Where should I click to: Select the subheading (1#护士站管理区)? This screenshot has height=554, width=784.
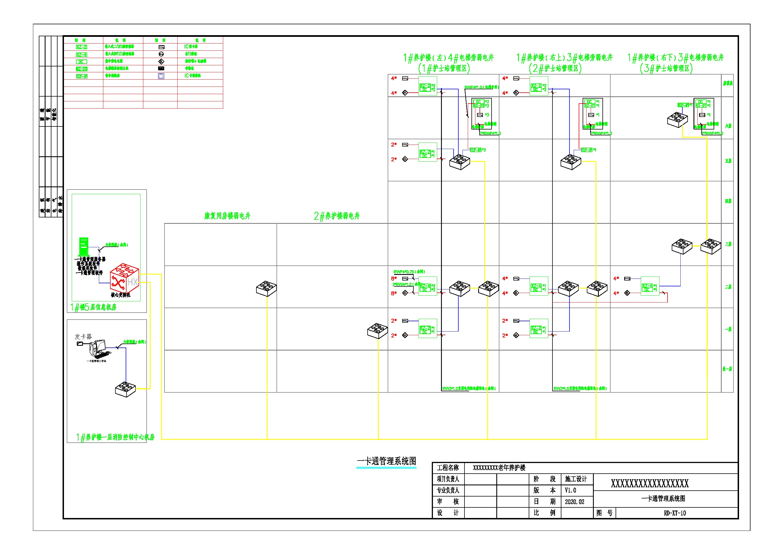(x=444, y=69)
